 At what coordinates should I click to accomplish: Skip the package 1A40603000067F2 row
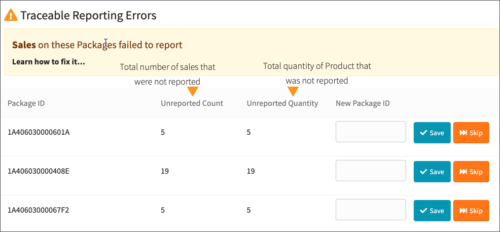[471, 211]
